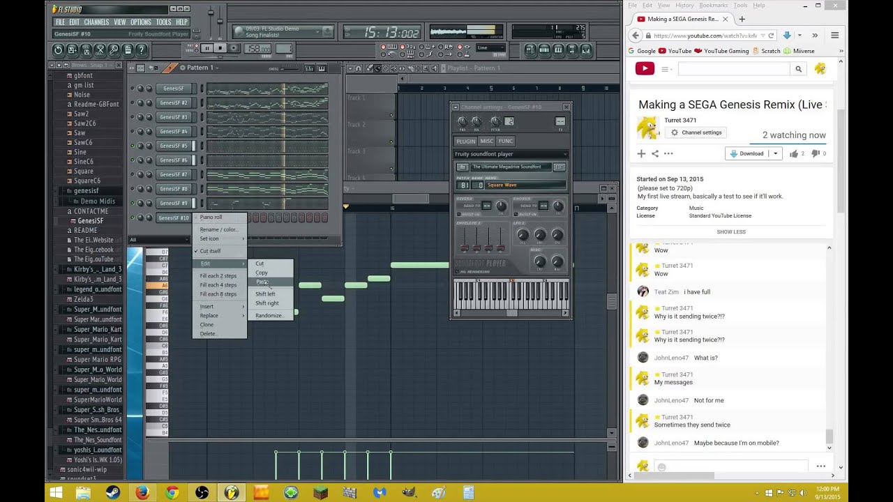This screenshot has height=502, width=893.
Task: Open the chat options ellipsis beside message box
Action: coord(821,466)
